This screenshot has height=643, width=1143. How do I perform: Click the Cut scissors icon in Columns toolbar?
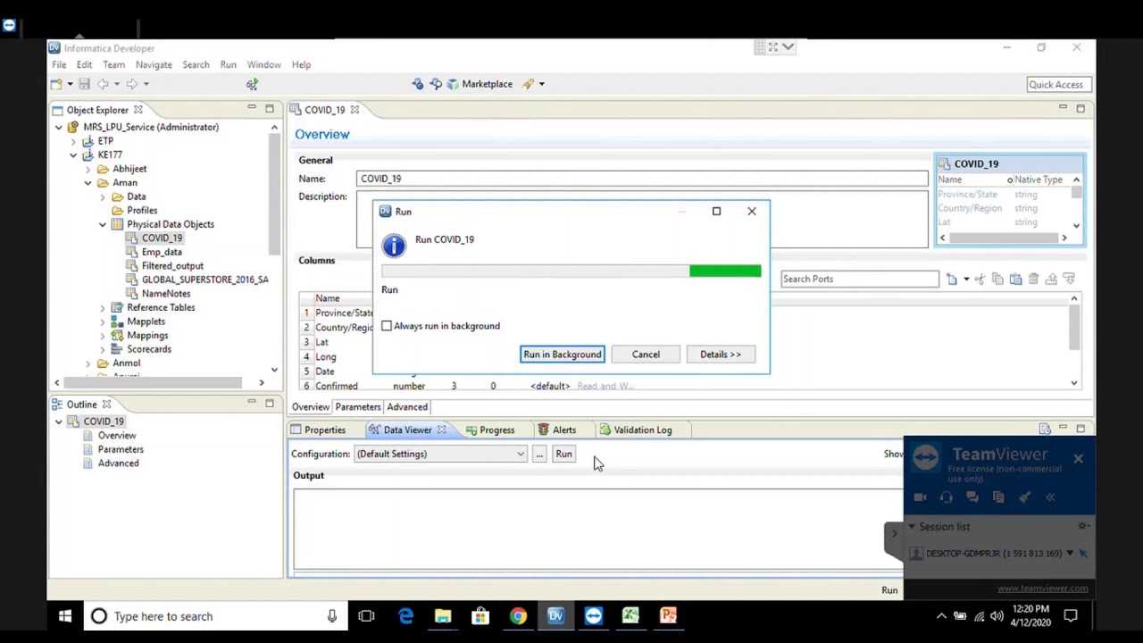(980, 280)
